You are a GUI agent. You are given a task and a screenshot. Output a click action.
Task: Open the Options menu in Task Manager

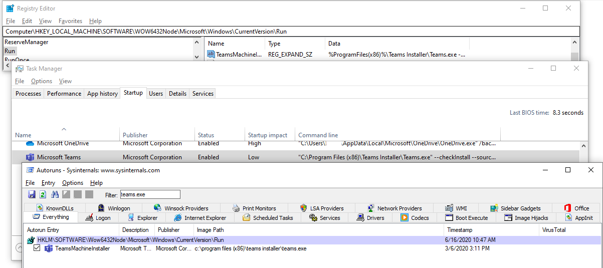pos(42,81)
